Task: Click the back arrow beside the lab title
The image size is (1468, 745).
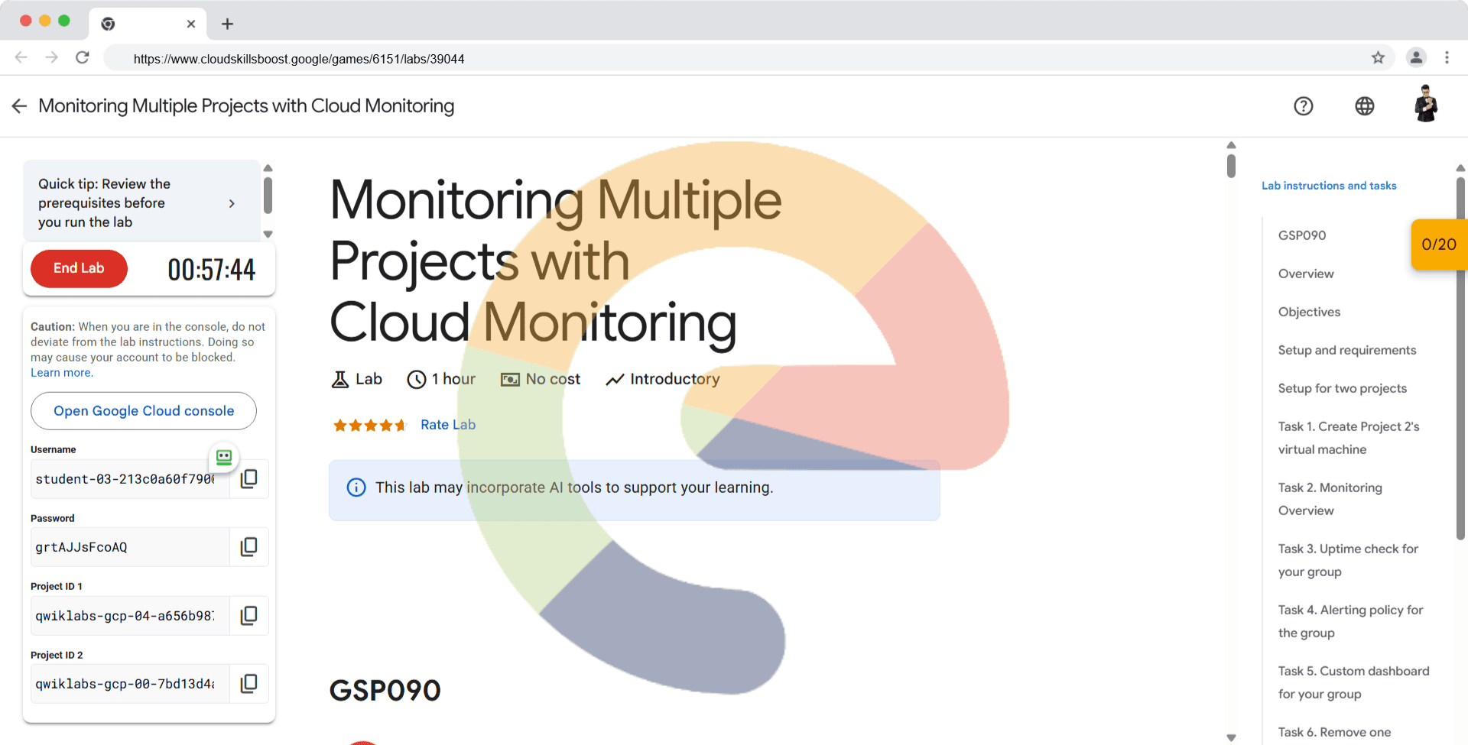Action: [19, 106]
